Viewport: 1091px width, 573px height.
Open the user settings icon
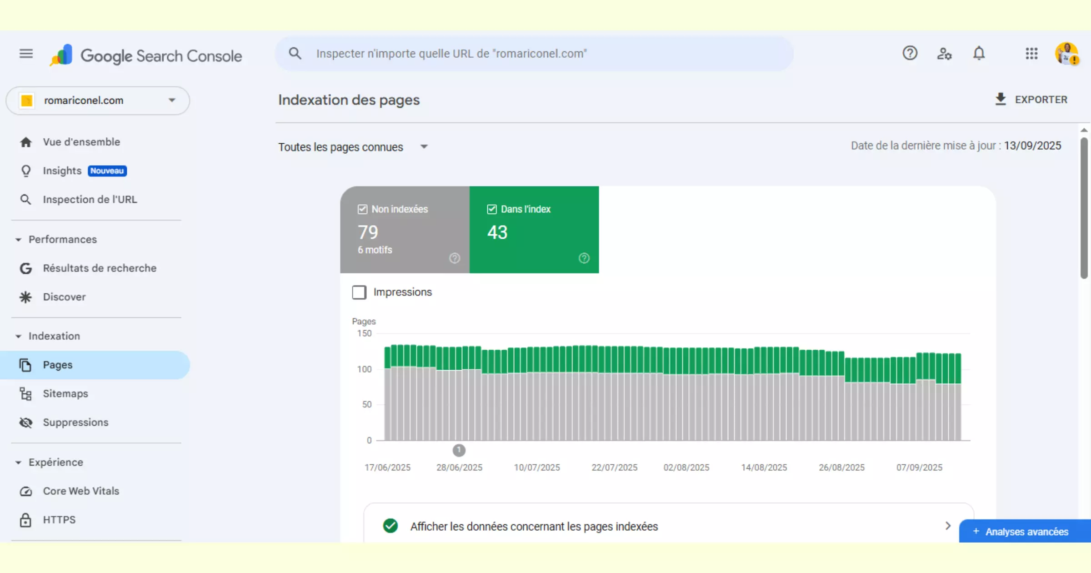[945, 53]
